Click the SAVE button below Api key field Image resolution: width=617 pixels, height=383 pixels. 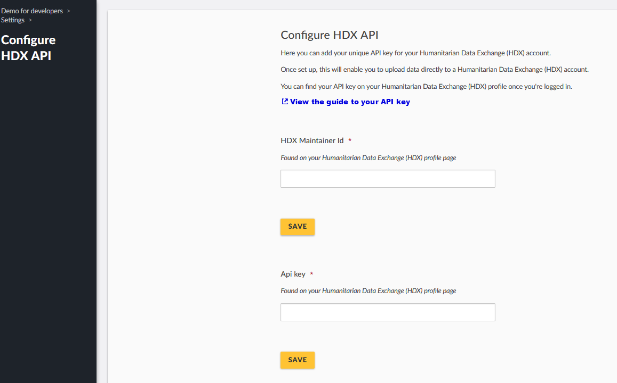[298, 360]
